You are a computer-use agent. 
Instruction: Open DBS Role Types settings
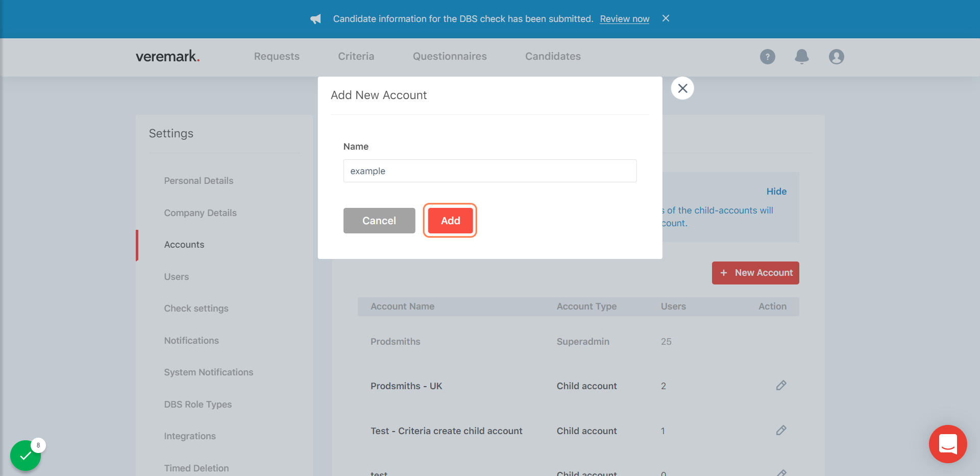198,404
